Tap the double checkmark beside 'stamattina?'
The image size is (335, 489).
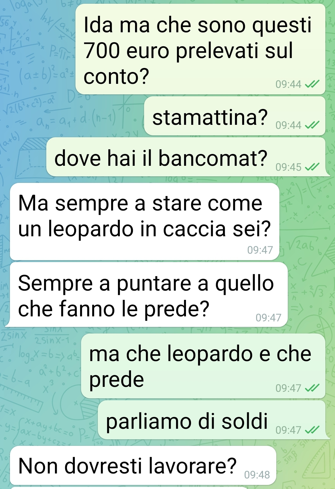[312, 125]
